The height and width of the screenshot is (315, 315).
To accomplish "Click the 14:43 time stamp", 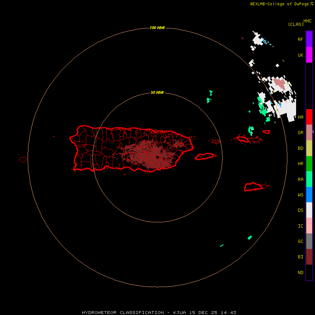I will coord(229,313).
